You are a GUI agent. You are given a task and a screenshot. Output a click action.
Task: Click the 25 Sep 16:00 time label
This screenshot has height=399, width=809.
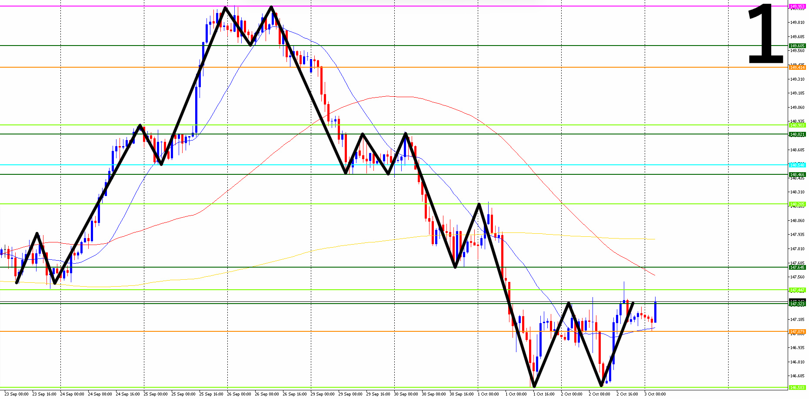tap(211, 394)
